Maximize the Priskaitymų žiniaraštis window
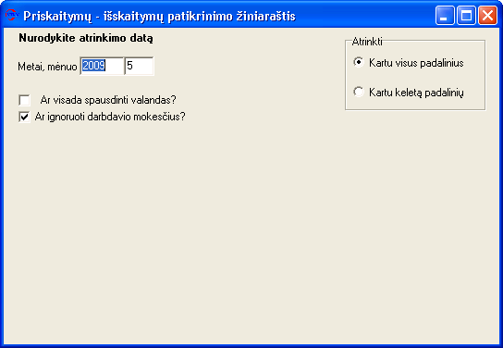This screenshot has height=348, width=503. pyautogui.click(x=466, y=15)
